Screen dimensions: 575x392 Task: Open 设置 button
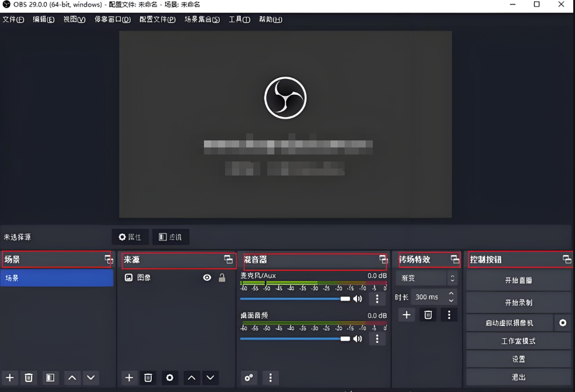[x=519, y=359]
